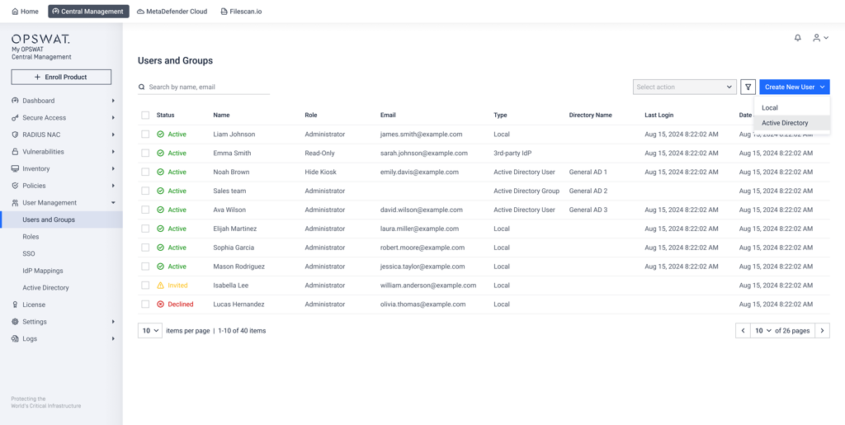
Task: Select the Noah Brown row checkbox
Action: click(x=145, y=172)
